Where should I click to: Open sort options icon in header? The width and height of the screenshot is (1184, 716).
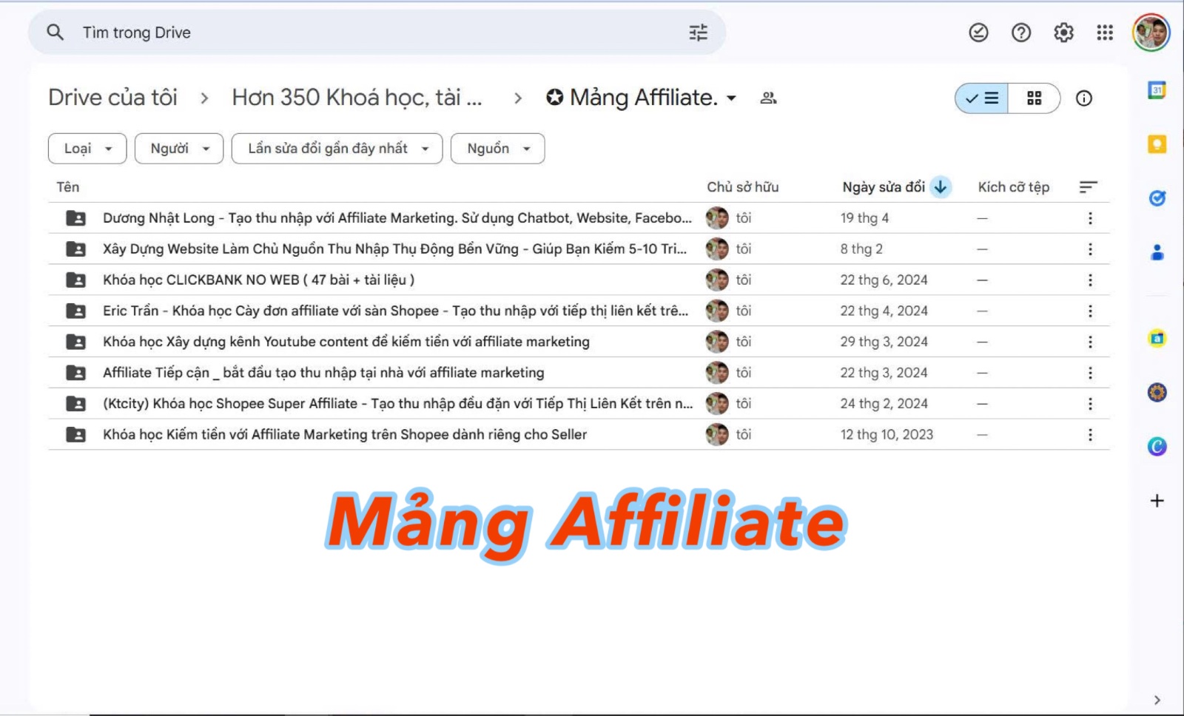tap(1088, 187)
